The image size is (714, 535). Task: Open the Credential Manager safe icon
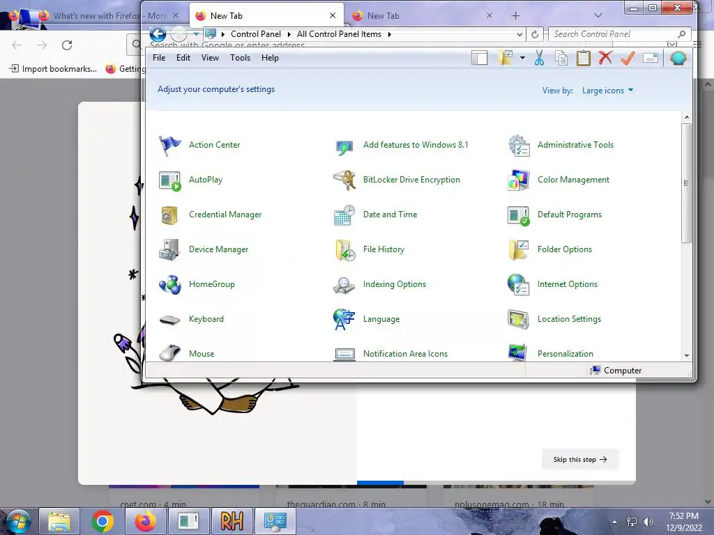[169, 215]
